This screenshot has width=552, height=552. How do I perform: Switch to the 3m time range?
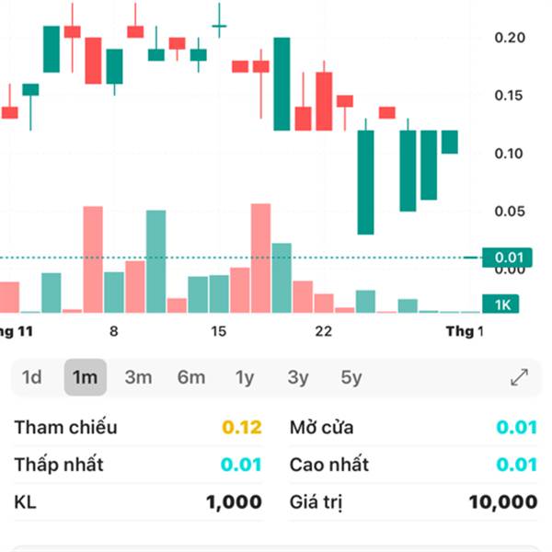138,377
